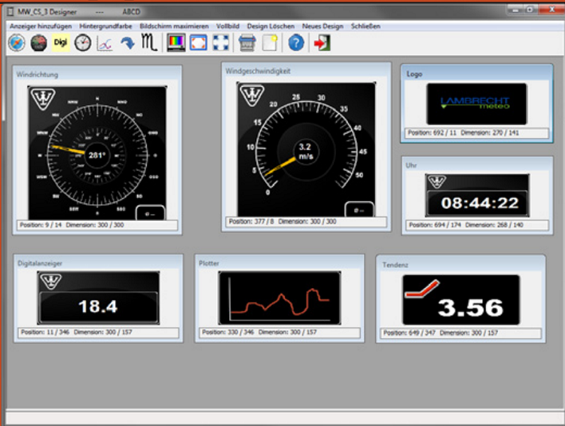The image size is (565, 426).
Task: Click Bildschirm maximieren in menu bar
Action: pos(174,26)
